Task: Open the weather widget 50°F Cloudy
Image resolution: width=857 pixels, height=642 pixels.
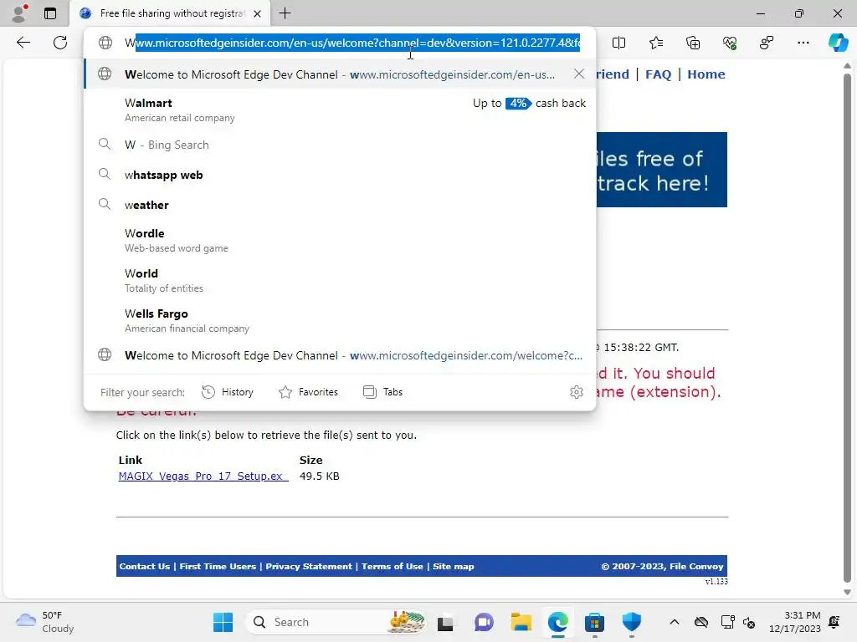Action: click(x=45, y=622)
